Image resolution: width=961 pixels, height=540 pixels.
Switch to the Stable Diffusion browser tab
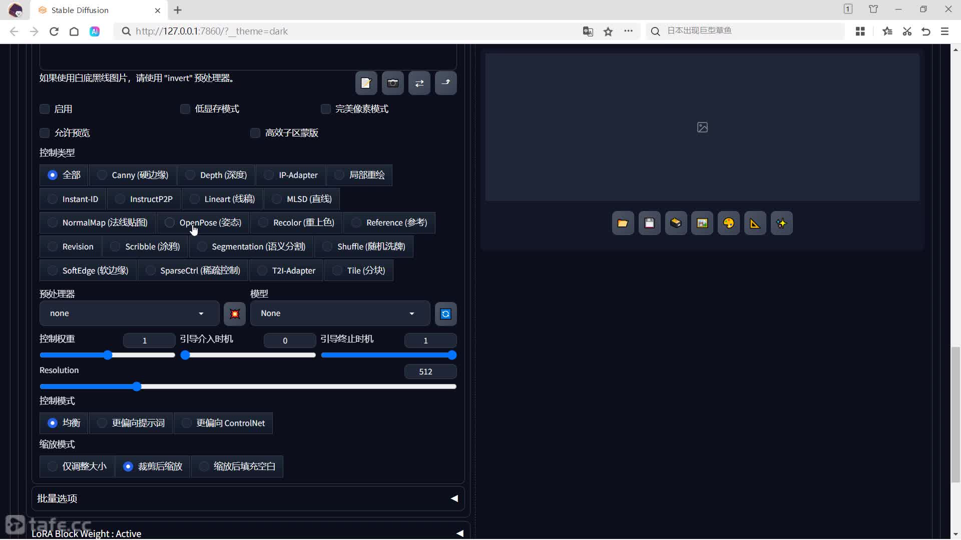click(99, 10)
